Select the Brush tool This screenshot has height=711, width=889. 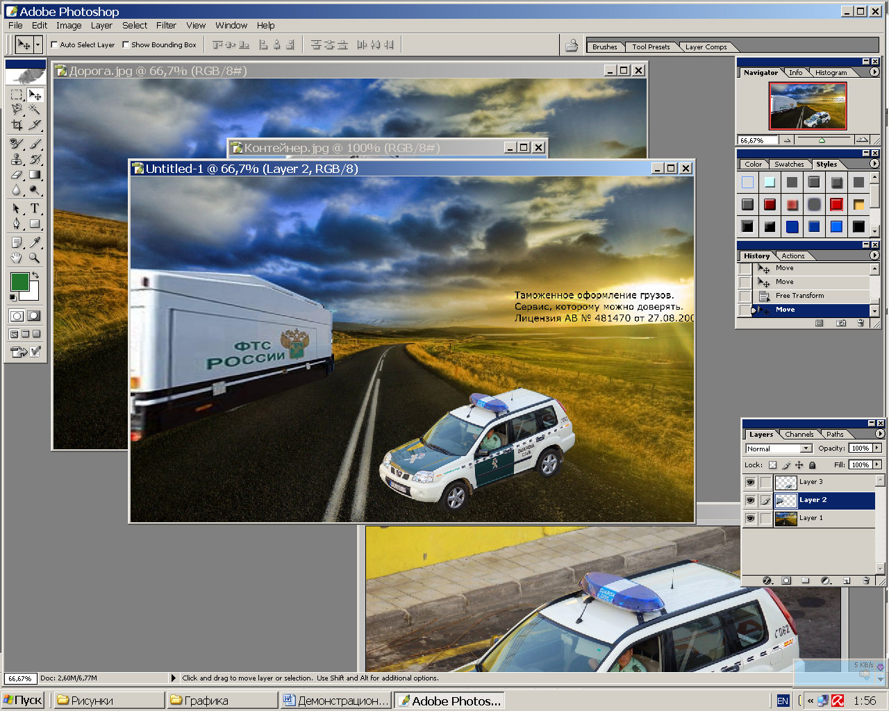point(35,144)
